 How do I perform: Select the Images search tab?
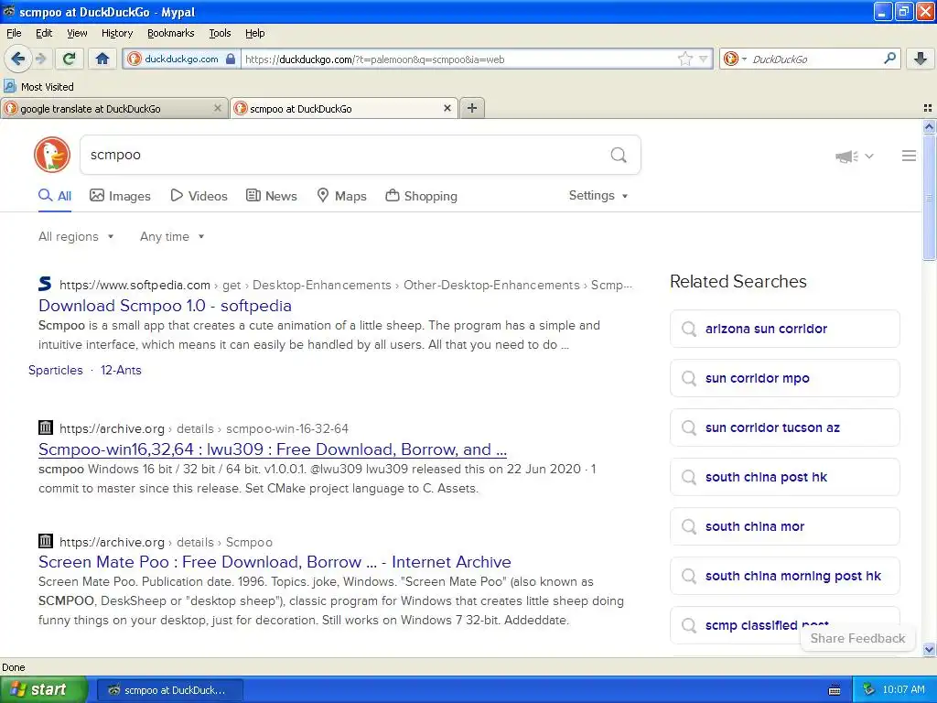point(120,196)
